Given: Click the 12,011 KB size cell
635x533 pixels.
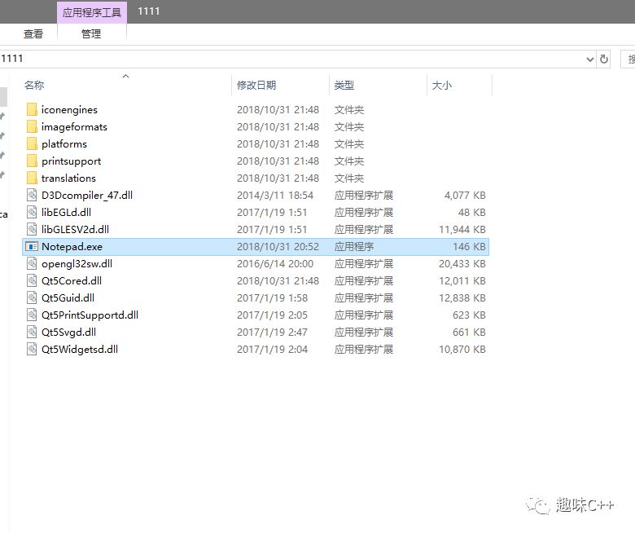Looking at the screenshot, I should click(x=462, y=280).
